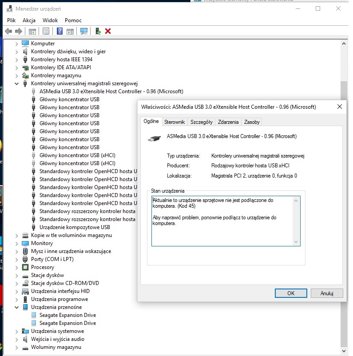
Task: Click the action pane toolbar icon
Action: point(70,32)
